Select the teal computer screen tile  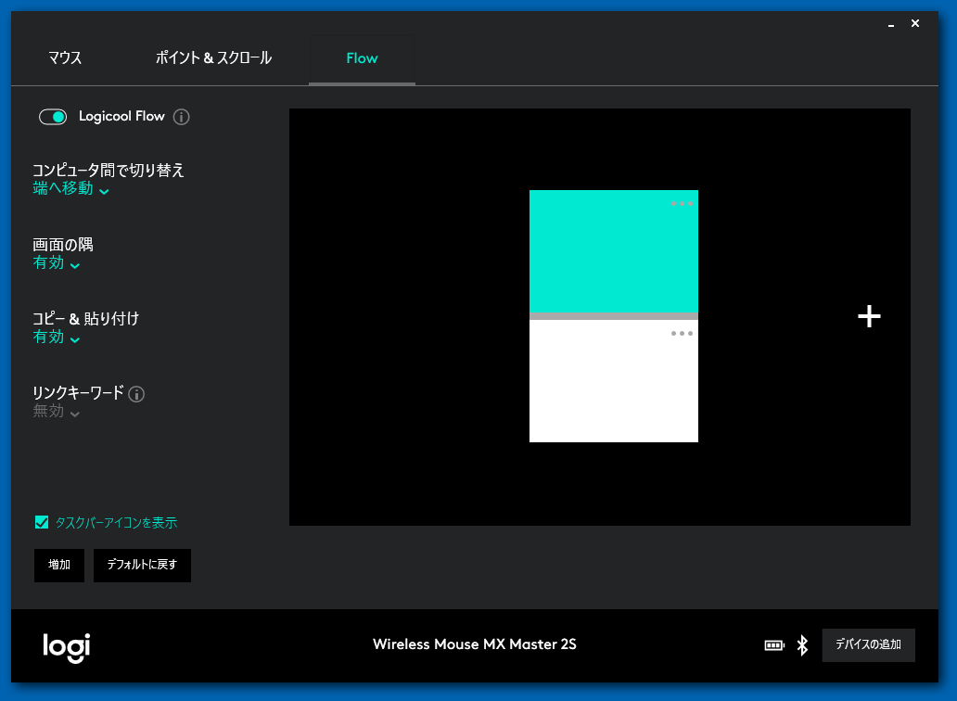(x=613, y=251)
